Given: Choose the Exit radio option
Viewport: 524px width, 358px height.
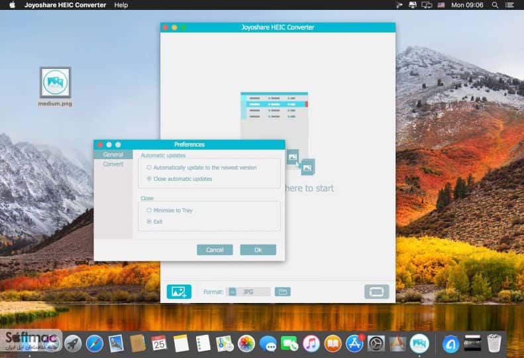Looking at the screenshot, I should [x=155, y=221].
